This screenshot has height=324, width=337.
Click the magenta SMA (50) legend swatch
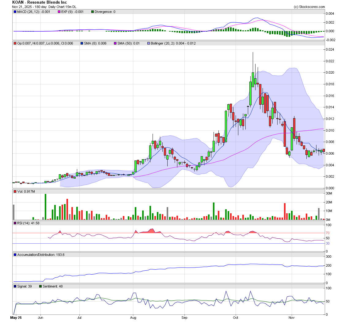115,44
